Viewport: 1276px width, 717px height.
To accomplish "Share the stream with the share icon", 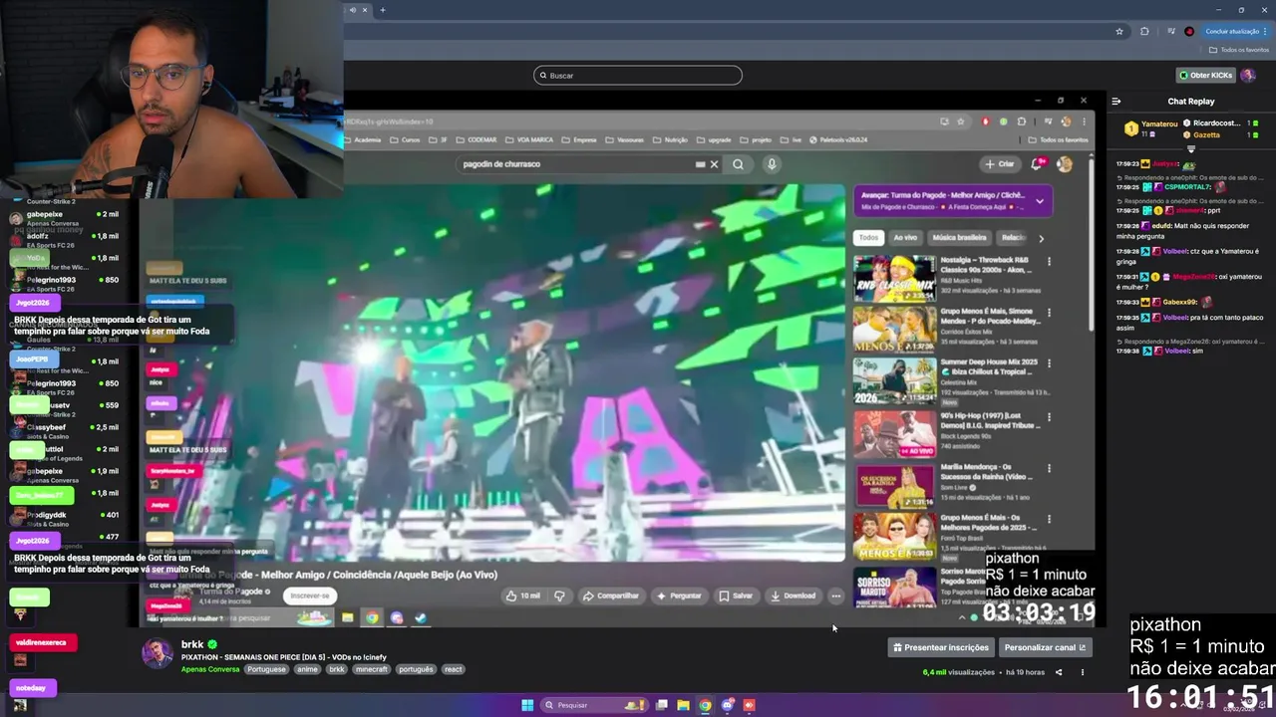I will click(x=1059, y=672).
